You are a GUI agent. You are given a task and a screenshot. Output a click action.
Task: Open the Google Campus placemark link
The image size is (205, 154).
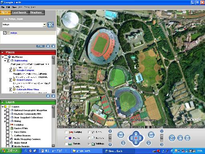pos(25,70)
